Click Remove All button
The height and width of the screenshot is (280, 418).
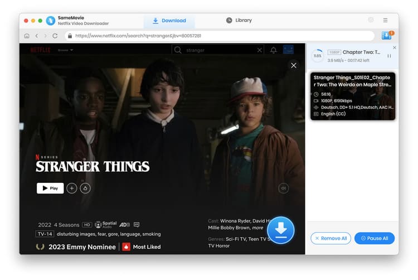(x=330, y=238)
